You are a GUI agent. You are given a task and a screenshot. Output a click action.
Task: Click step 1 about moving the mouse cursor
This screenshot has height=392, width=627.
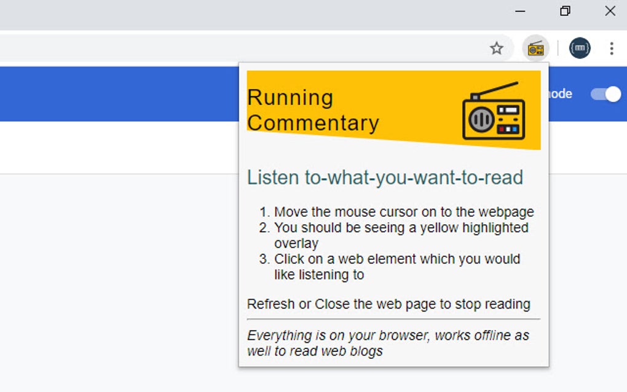(x=398, y=211)
